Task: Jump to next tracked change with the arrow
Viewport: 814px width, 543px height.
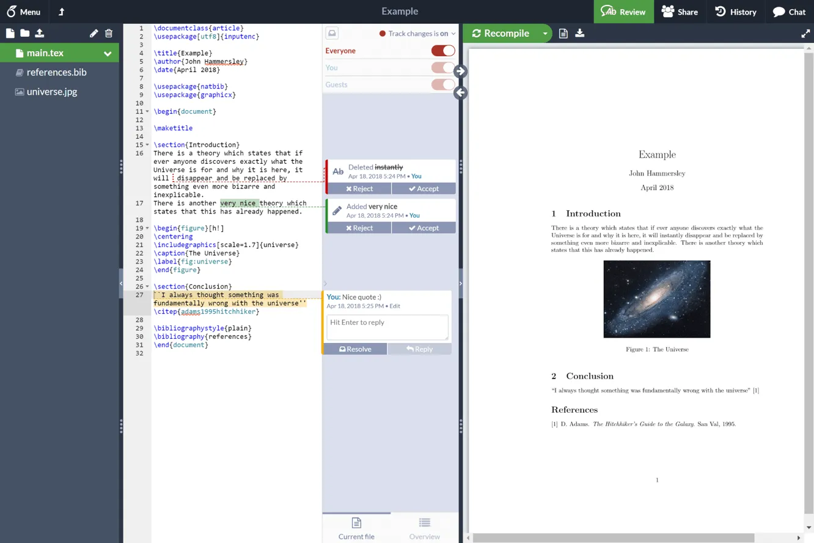Action: tap(460, 71)
